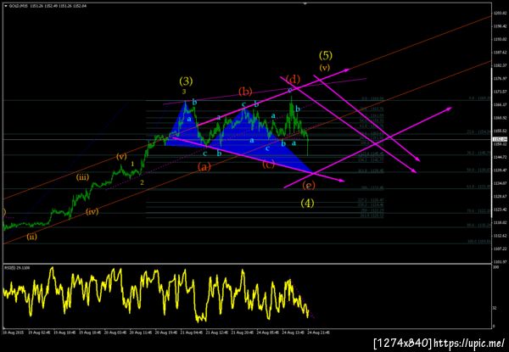
Task: Click the highlighted current price tag 1152.04
Action: (498, 139)
